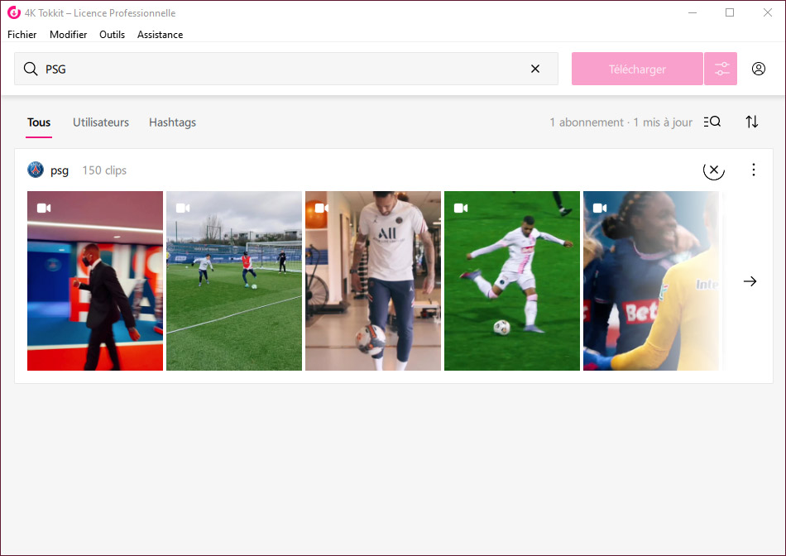Open the women players celebrating clip thumbnail
Image resolution: width=786 pixels, height=556 pixels.
point(650,280)
